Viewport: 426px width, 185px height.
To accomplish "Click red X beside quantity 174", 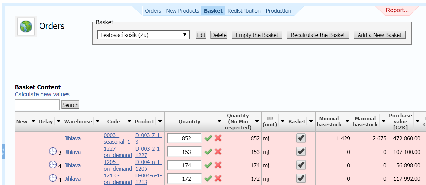I will click(x=218, y=165).
